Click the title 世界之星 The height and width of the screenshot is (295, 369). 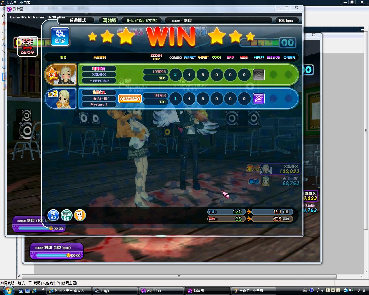(99, 92)
